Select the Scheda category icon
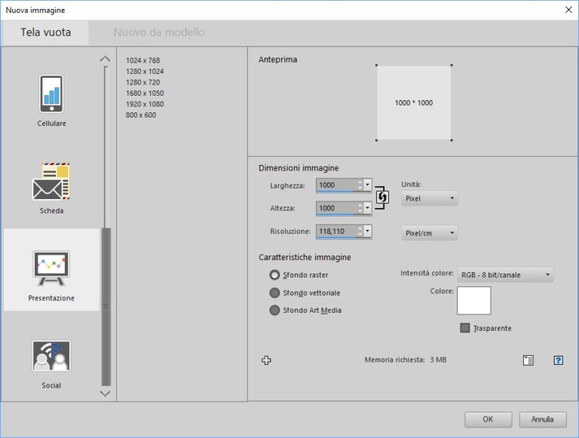 (x=51, y=182)
